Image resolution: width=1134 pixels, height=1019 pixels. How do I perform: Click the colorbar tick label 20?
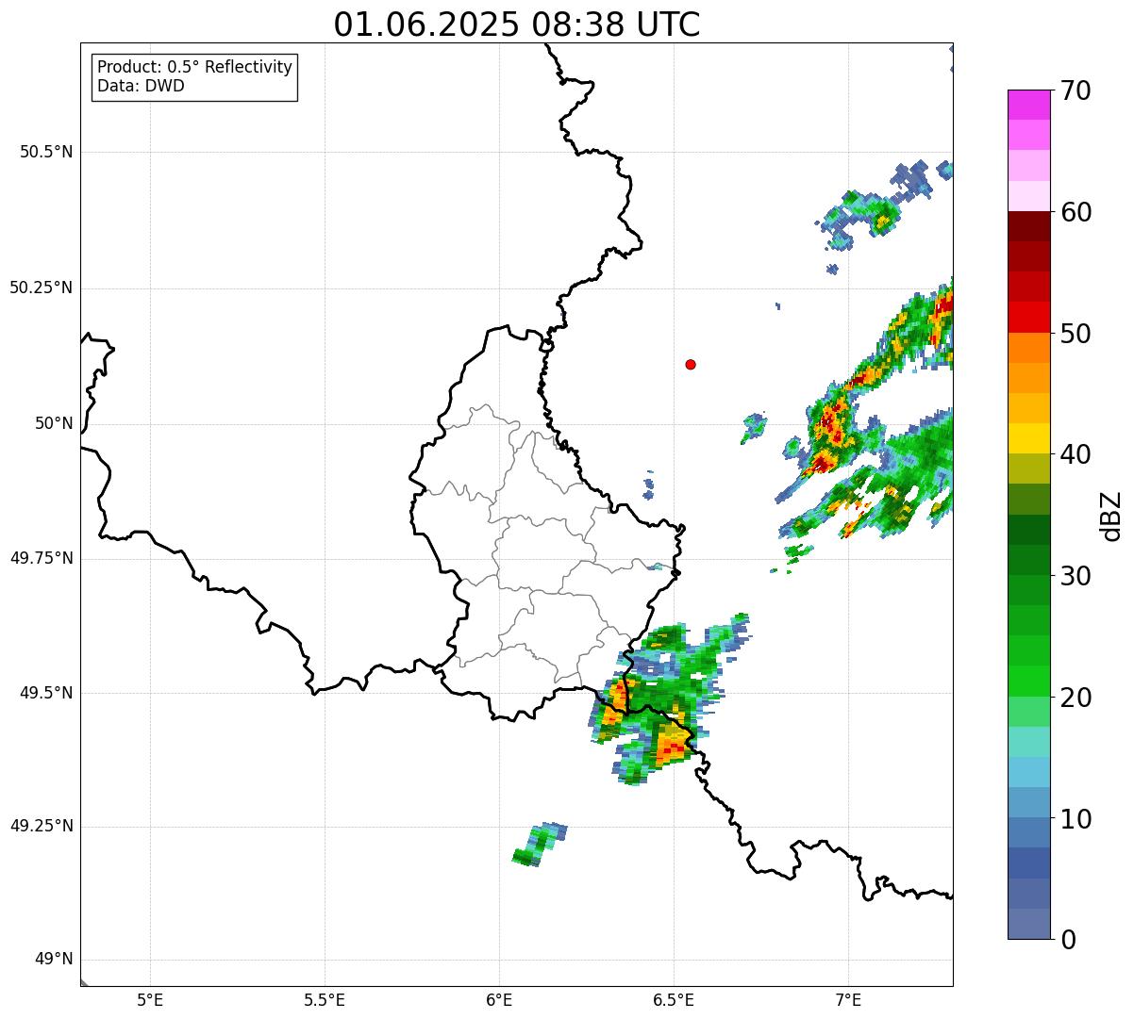pyautogui.click(x=1076, y=698)
